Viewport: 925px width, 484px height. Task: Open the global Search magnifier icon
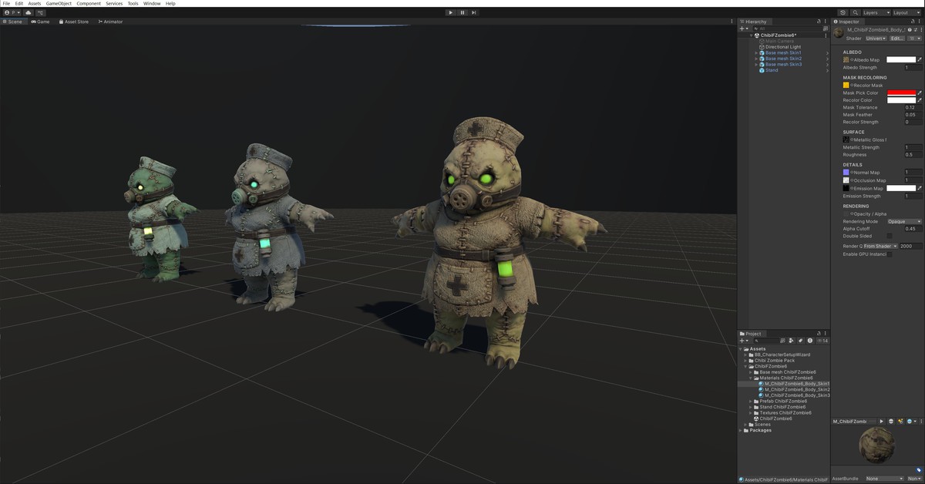(854, 12)
